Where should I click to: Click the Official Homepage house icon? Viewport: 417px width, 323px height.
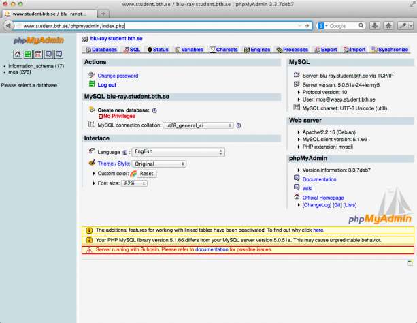297,197
